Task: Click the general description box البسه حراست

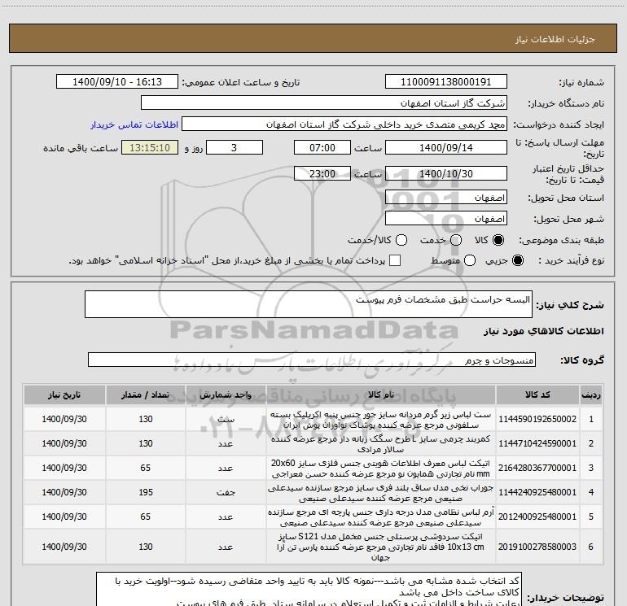Action: (309, 304)
